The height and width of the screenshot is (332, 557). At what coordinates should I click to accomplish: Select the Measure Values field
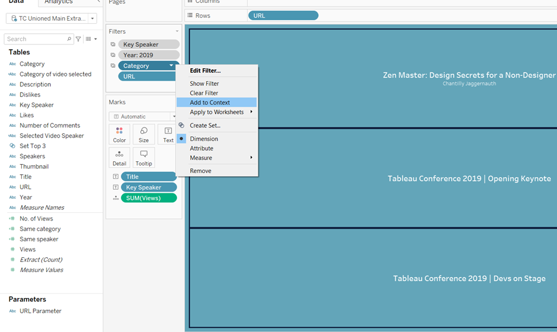click(x=41, y=270)
